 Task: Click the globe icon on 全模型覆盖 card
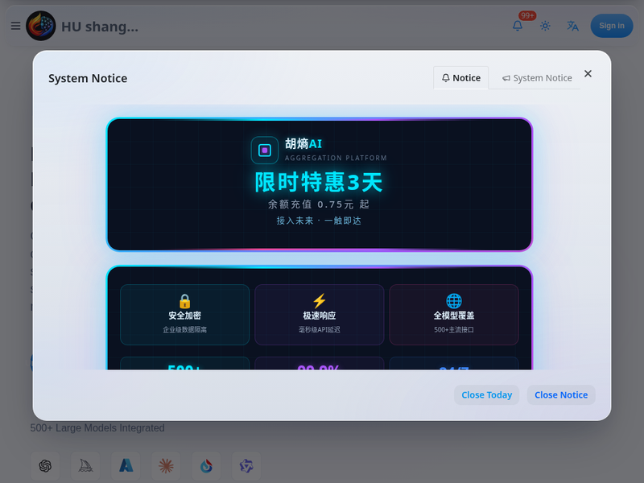tap(454, 301)
